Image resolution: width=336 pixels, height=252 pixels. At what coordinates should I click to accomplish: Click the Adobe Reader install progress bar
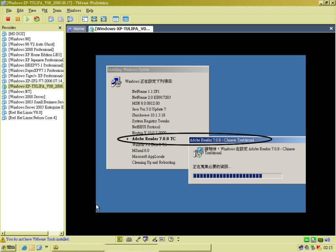click(238, 176)
